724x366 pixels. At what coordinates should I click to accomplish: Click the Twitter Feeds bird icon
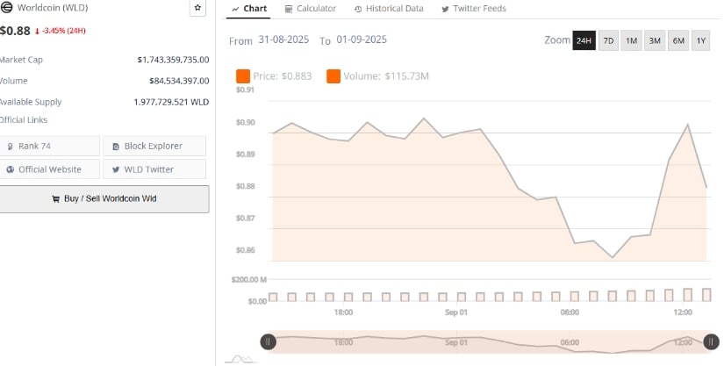point(445,10)
